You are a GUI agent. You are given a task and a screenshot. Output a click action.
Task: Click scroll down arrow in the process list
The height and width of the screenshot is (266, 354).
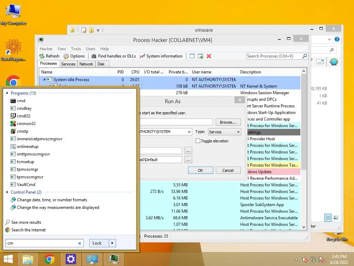pos(304,227)
